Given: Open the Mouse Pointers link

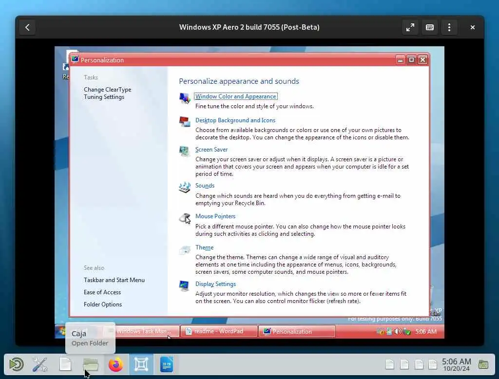Looking at the screenshot, I should pyautogui.click(x=215, y=216).
